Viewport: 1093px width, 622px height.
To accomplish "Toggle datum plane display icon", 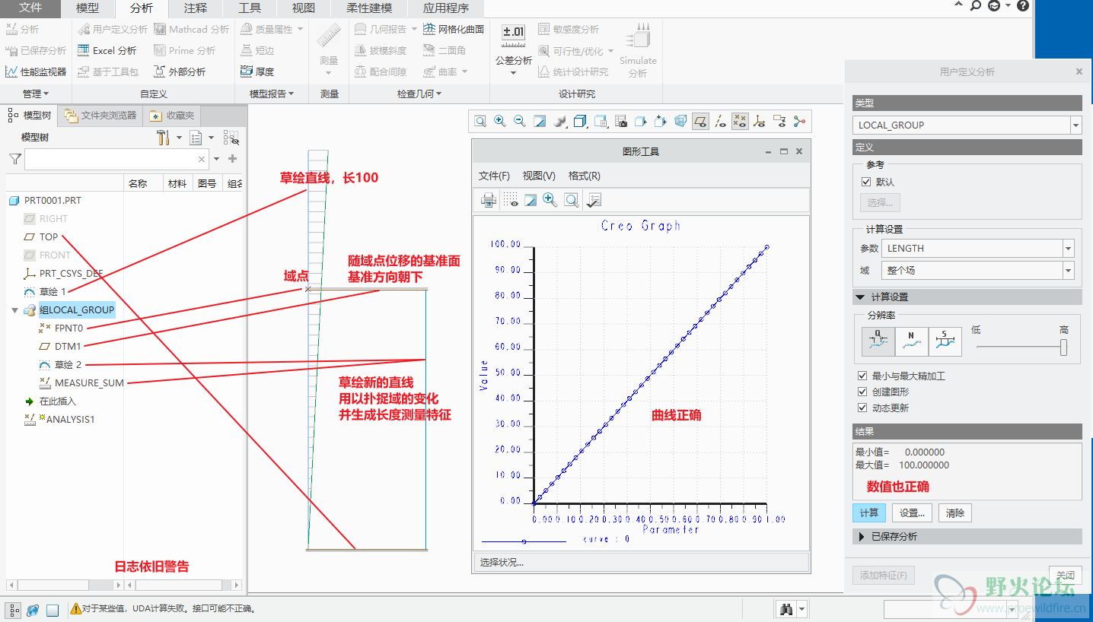I will tap(700, 121).
